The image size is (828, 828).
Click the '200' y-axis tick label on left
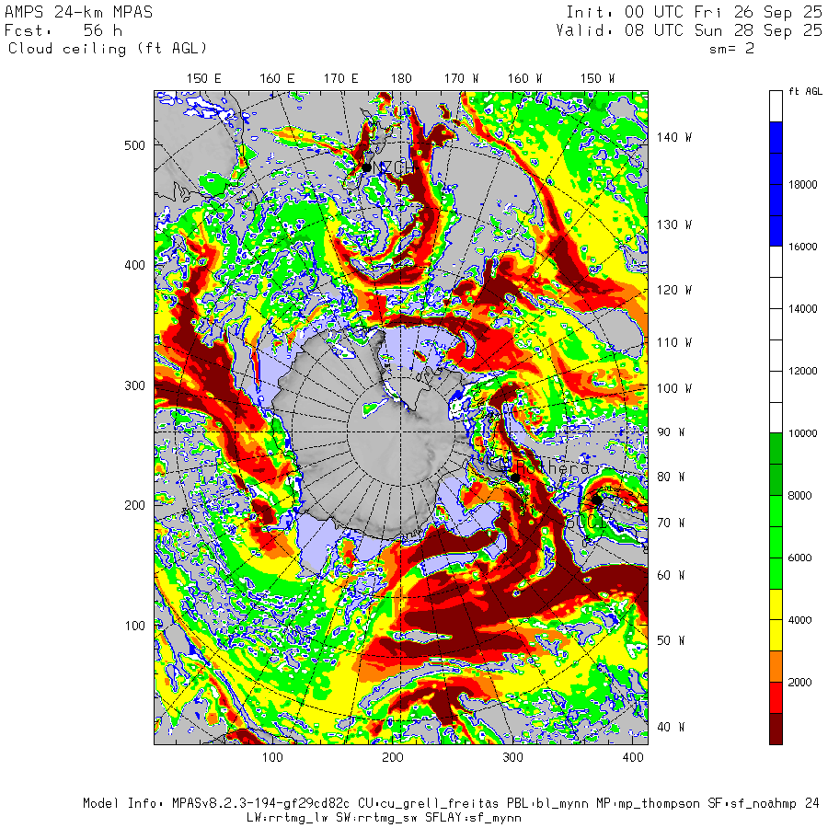point(134,505)
